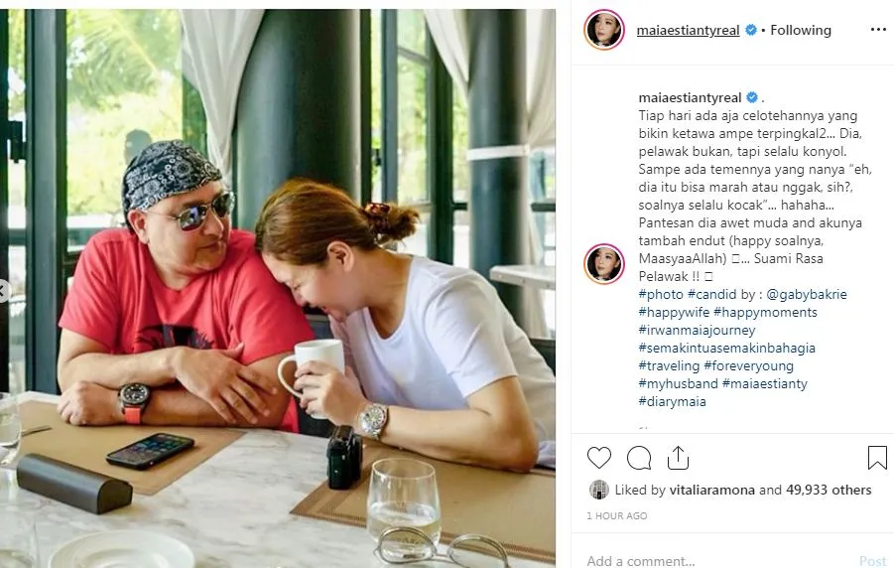Share post using the share icon
Viewport: 894px width, 568px height.
678,458
